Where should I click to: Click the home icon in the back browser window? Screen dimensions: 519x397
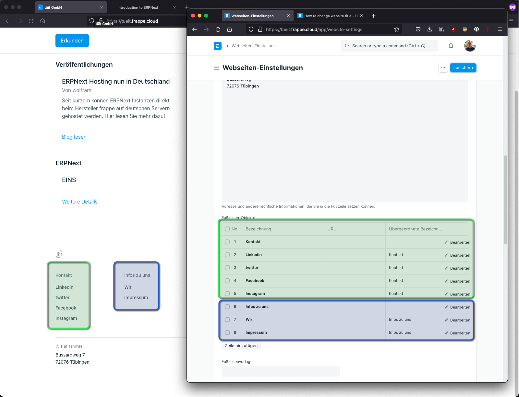click(42, 21)
